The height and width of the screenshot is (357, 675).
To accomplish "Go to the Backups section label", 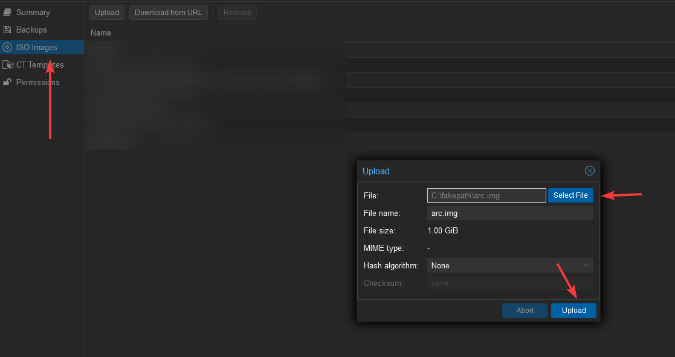I will pos(31,30).
